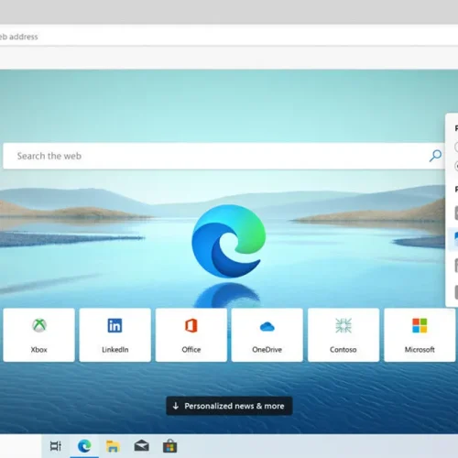Image resolution: width=458 pixels, height=458 pixels.
Task: Open the LinkedIn quick link tile
Action: pos(115,335)
